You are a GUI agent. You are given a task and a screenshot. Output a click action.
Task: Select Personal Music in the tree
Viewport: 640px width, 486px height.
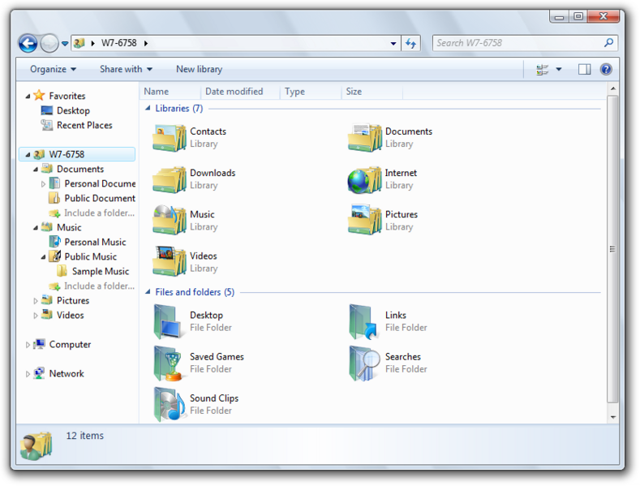click(88, 242)
